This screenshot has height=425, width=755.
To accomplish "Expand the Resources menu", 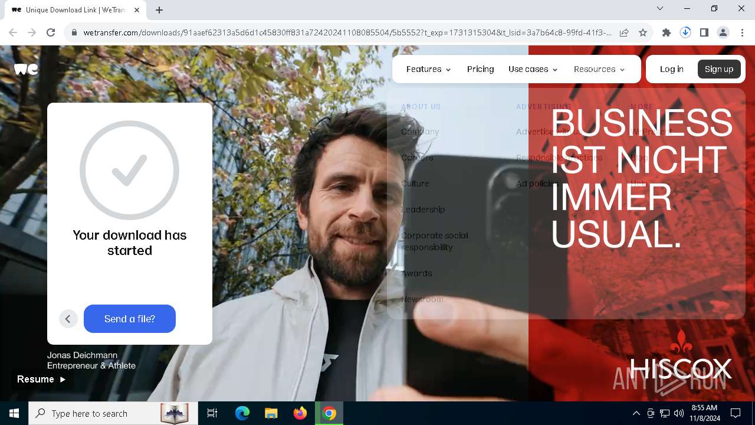I will click(599, 69).
